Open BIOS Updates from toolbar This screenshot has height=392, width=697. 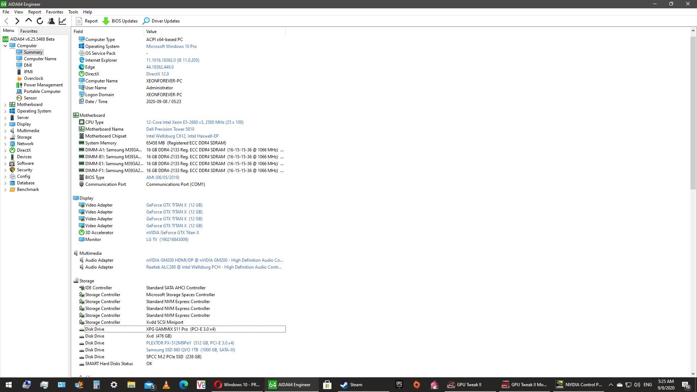(x=120, y=21)
